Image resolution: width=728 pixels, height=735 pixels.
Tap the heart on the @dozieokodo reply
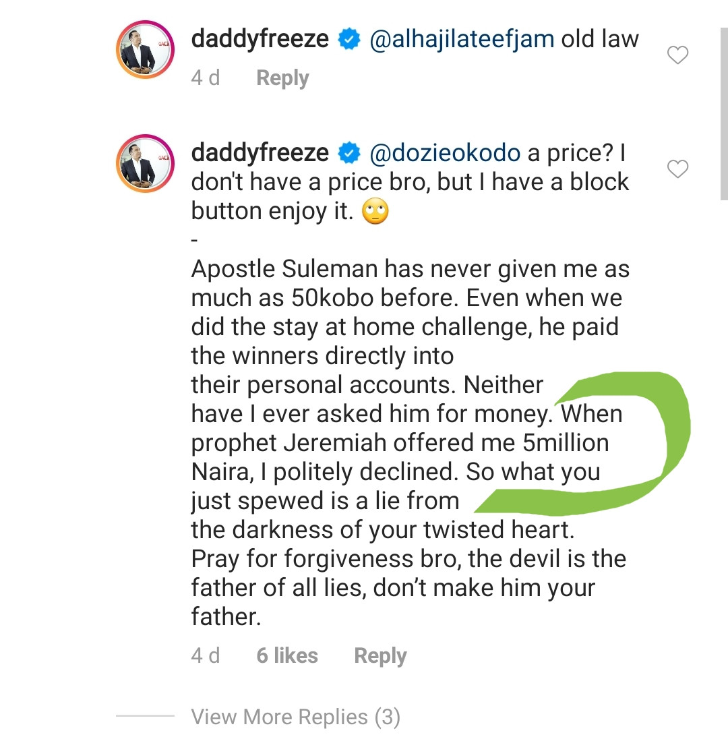tap(677, 169)
